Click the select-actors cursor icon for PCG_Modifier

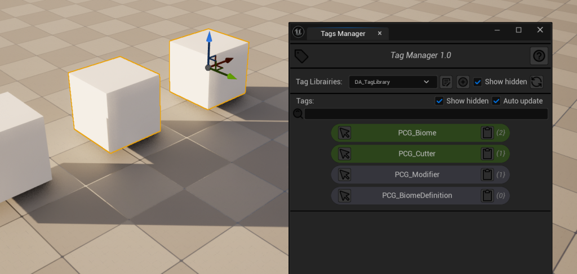pos(345,174)
